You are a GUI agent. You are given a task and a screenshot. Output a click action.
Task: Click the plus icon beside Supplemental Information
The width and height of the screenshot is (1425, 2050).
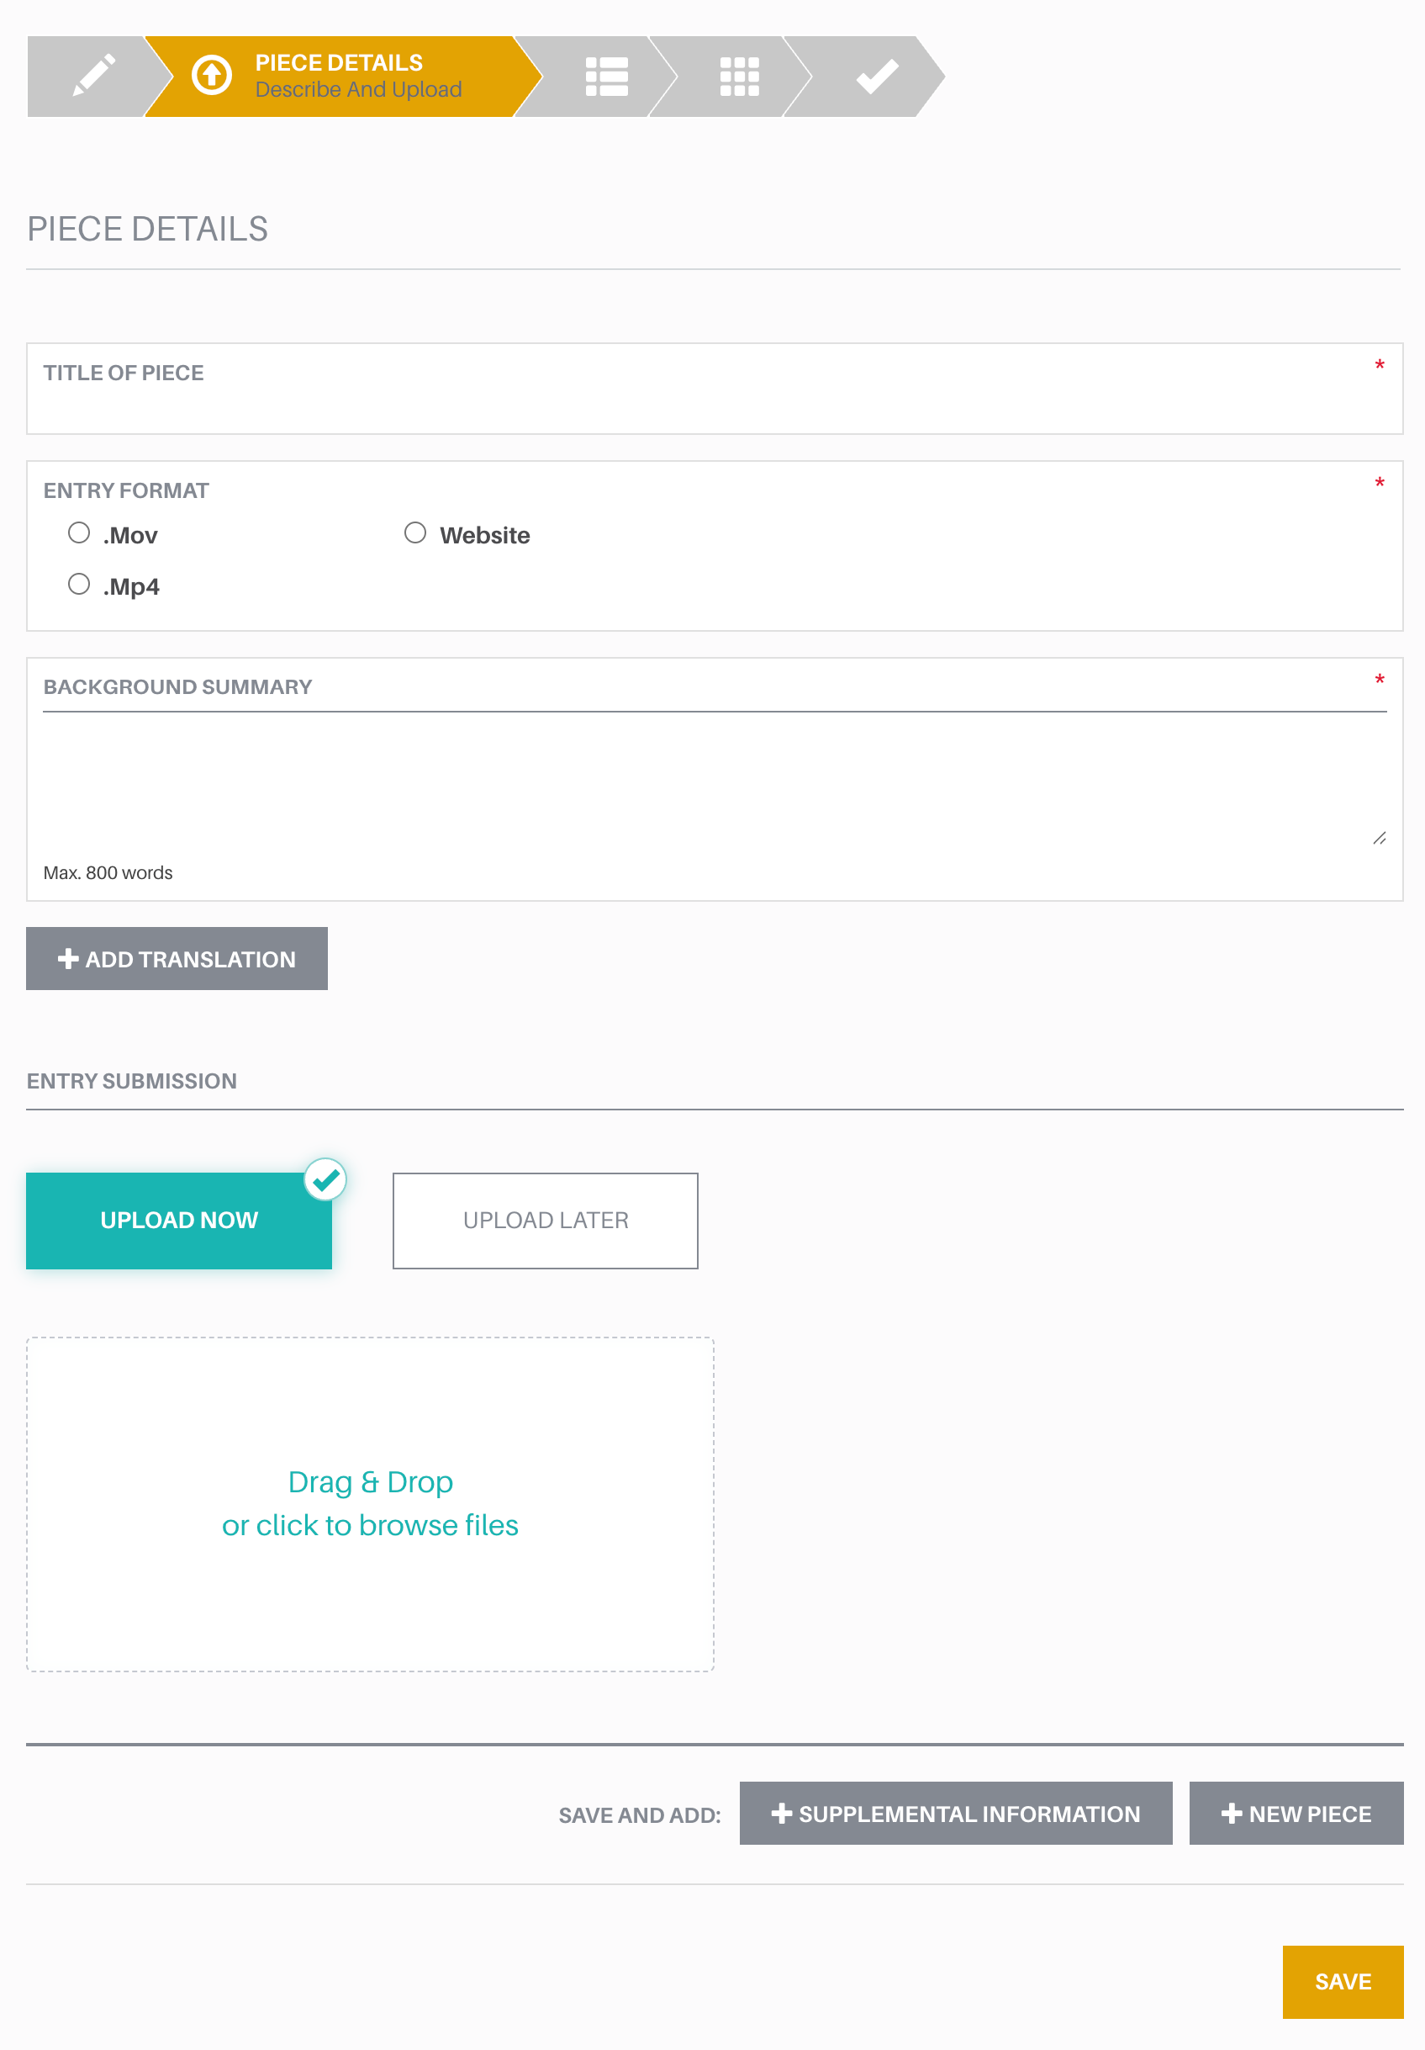pos(782,1813)
